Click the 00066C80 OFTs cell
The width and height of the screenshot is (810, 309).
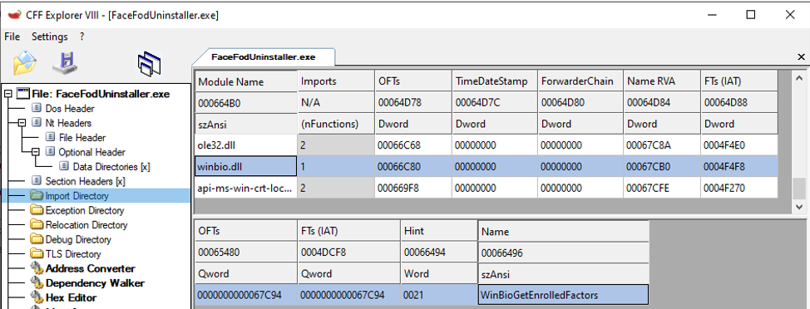(412, 167)
